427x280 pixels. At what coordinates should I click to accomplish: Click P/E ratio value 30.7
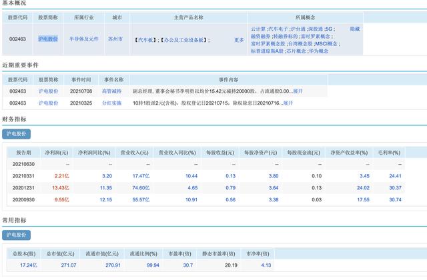point(188,265)
